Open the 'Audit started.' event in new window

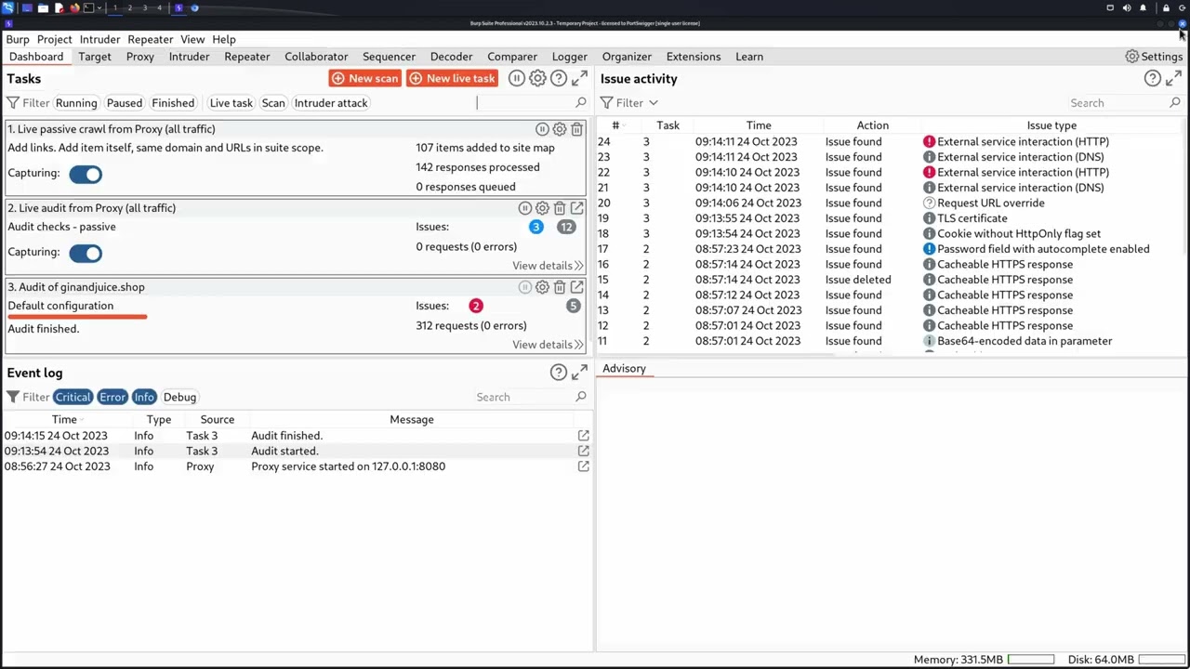point(584,451)
